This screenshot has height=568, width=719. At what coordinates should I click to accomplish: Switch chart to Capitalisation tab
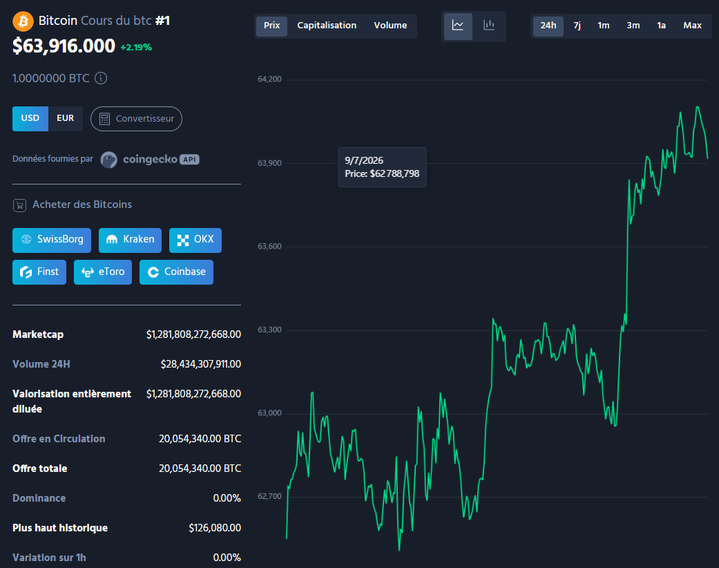(327, 26)
